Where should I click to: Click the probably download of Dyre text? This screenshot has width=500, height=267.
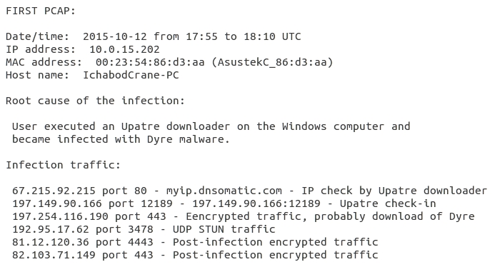(x=394, y=216)
